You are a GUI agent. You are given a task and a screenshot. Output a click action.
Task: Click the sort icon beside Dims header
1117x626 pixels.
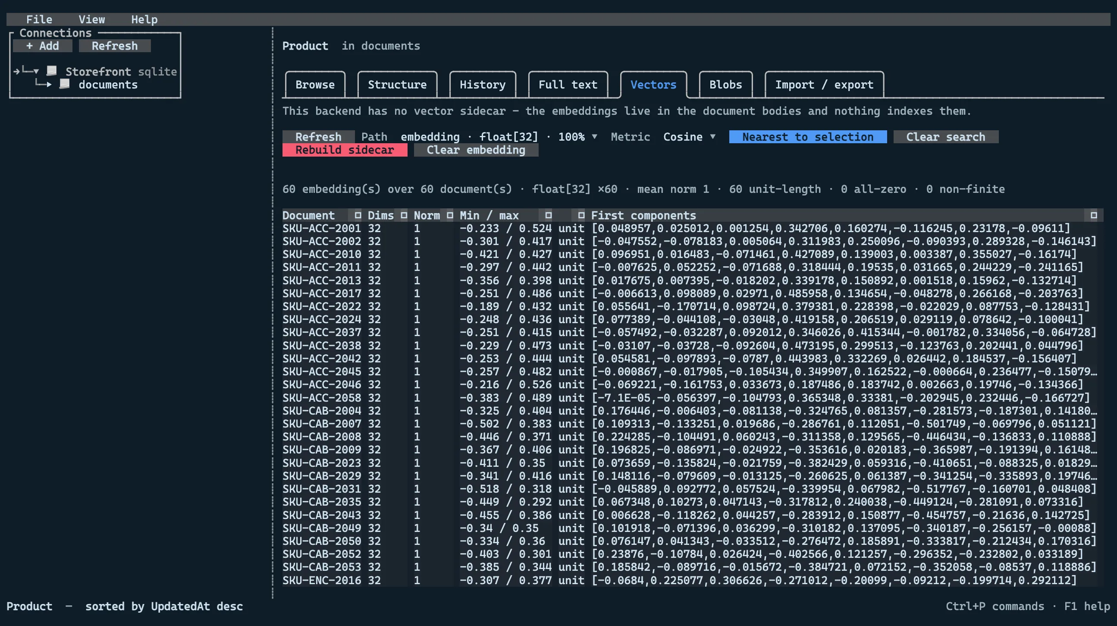pyautogui.click(x=404, y=215)
